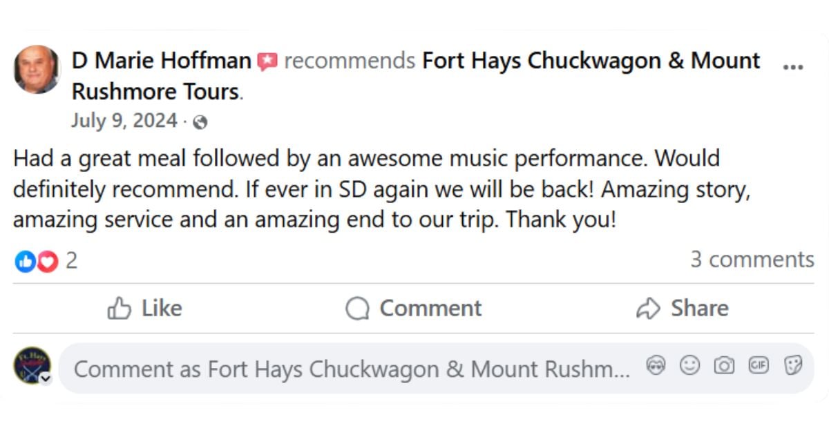Click the globe public audience icon
The height and width of the screenshot is (435, 829).
tap(200, 121)
